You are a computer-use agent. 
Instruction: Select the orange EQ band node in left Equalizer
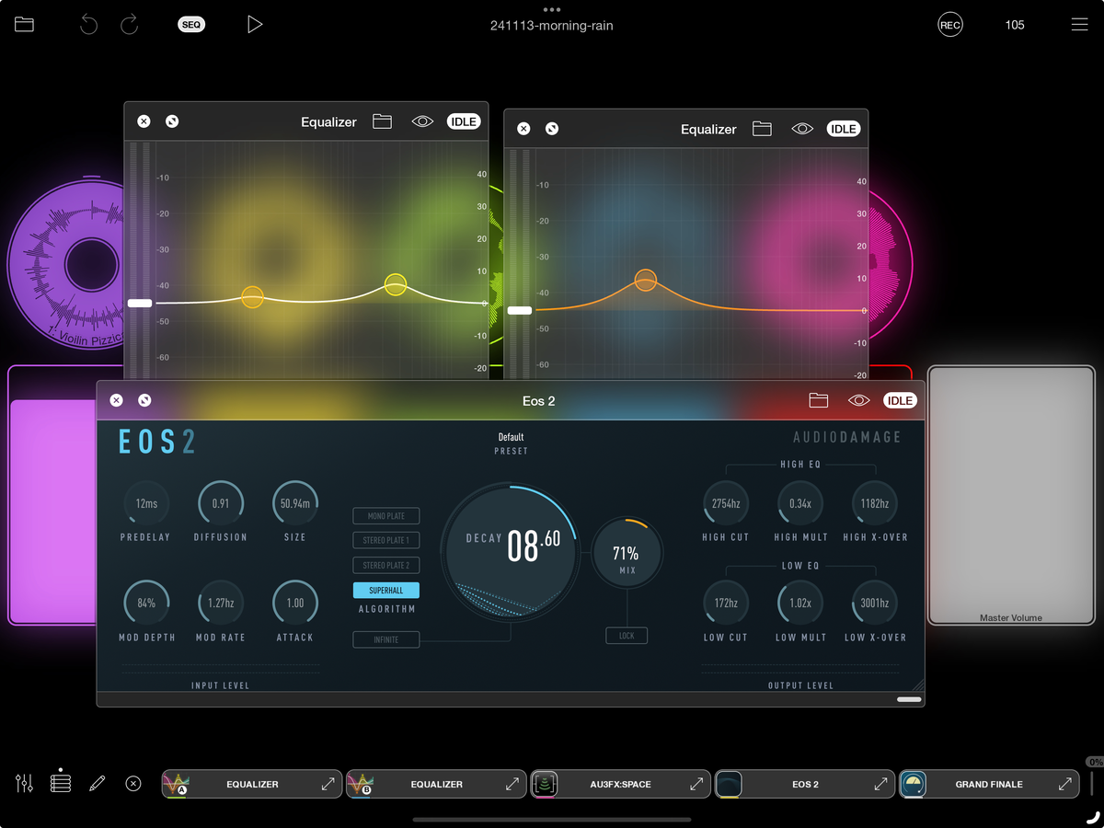252,296
